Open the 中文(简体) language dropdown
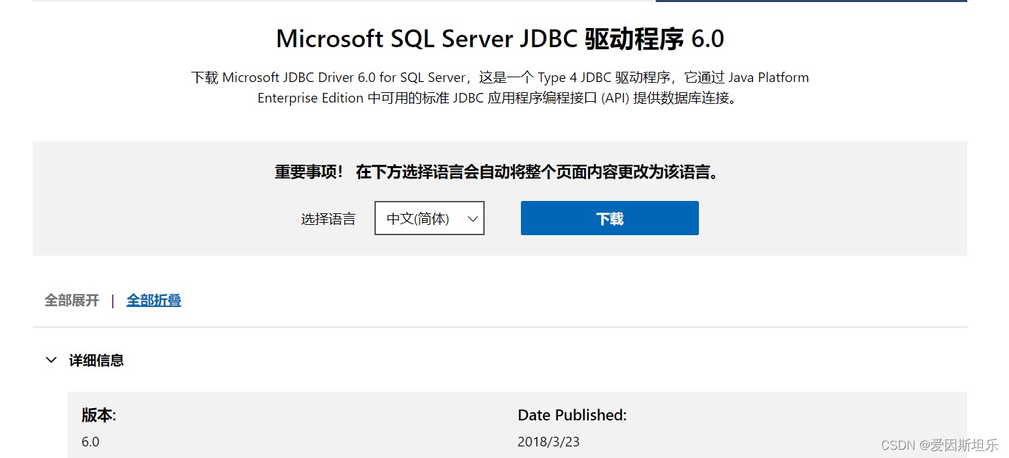This screenshot has height=458, width=1009. [429, 218]
